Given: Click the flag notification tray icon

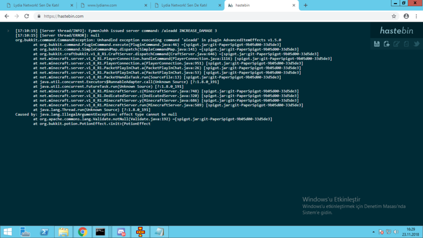Looking at the screenshot, I should click(x=381, y=232).
